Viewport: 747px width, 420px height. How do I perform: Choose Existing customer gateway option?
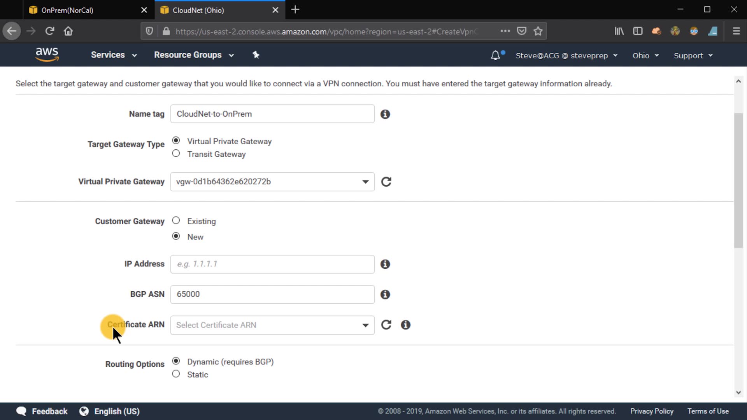[x=176, y=220]
